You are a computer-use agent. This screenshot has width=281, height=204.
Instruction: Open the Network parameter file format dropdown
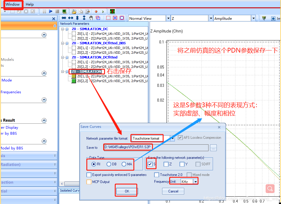(172, 138)
